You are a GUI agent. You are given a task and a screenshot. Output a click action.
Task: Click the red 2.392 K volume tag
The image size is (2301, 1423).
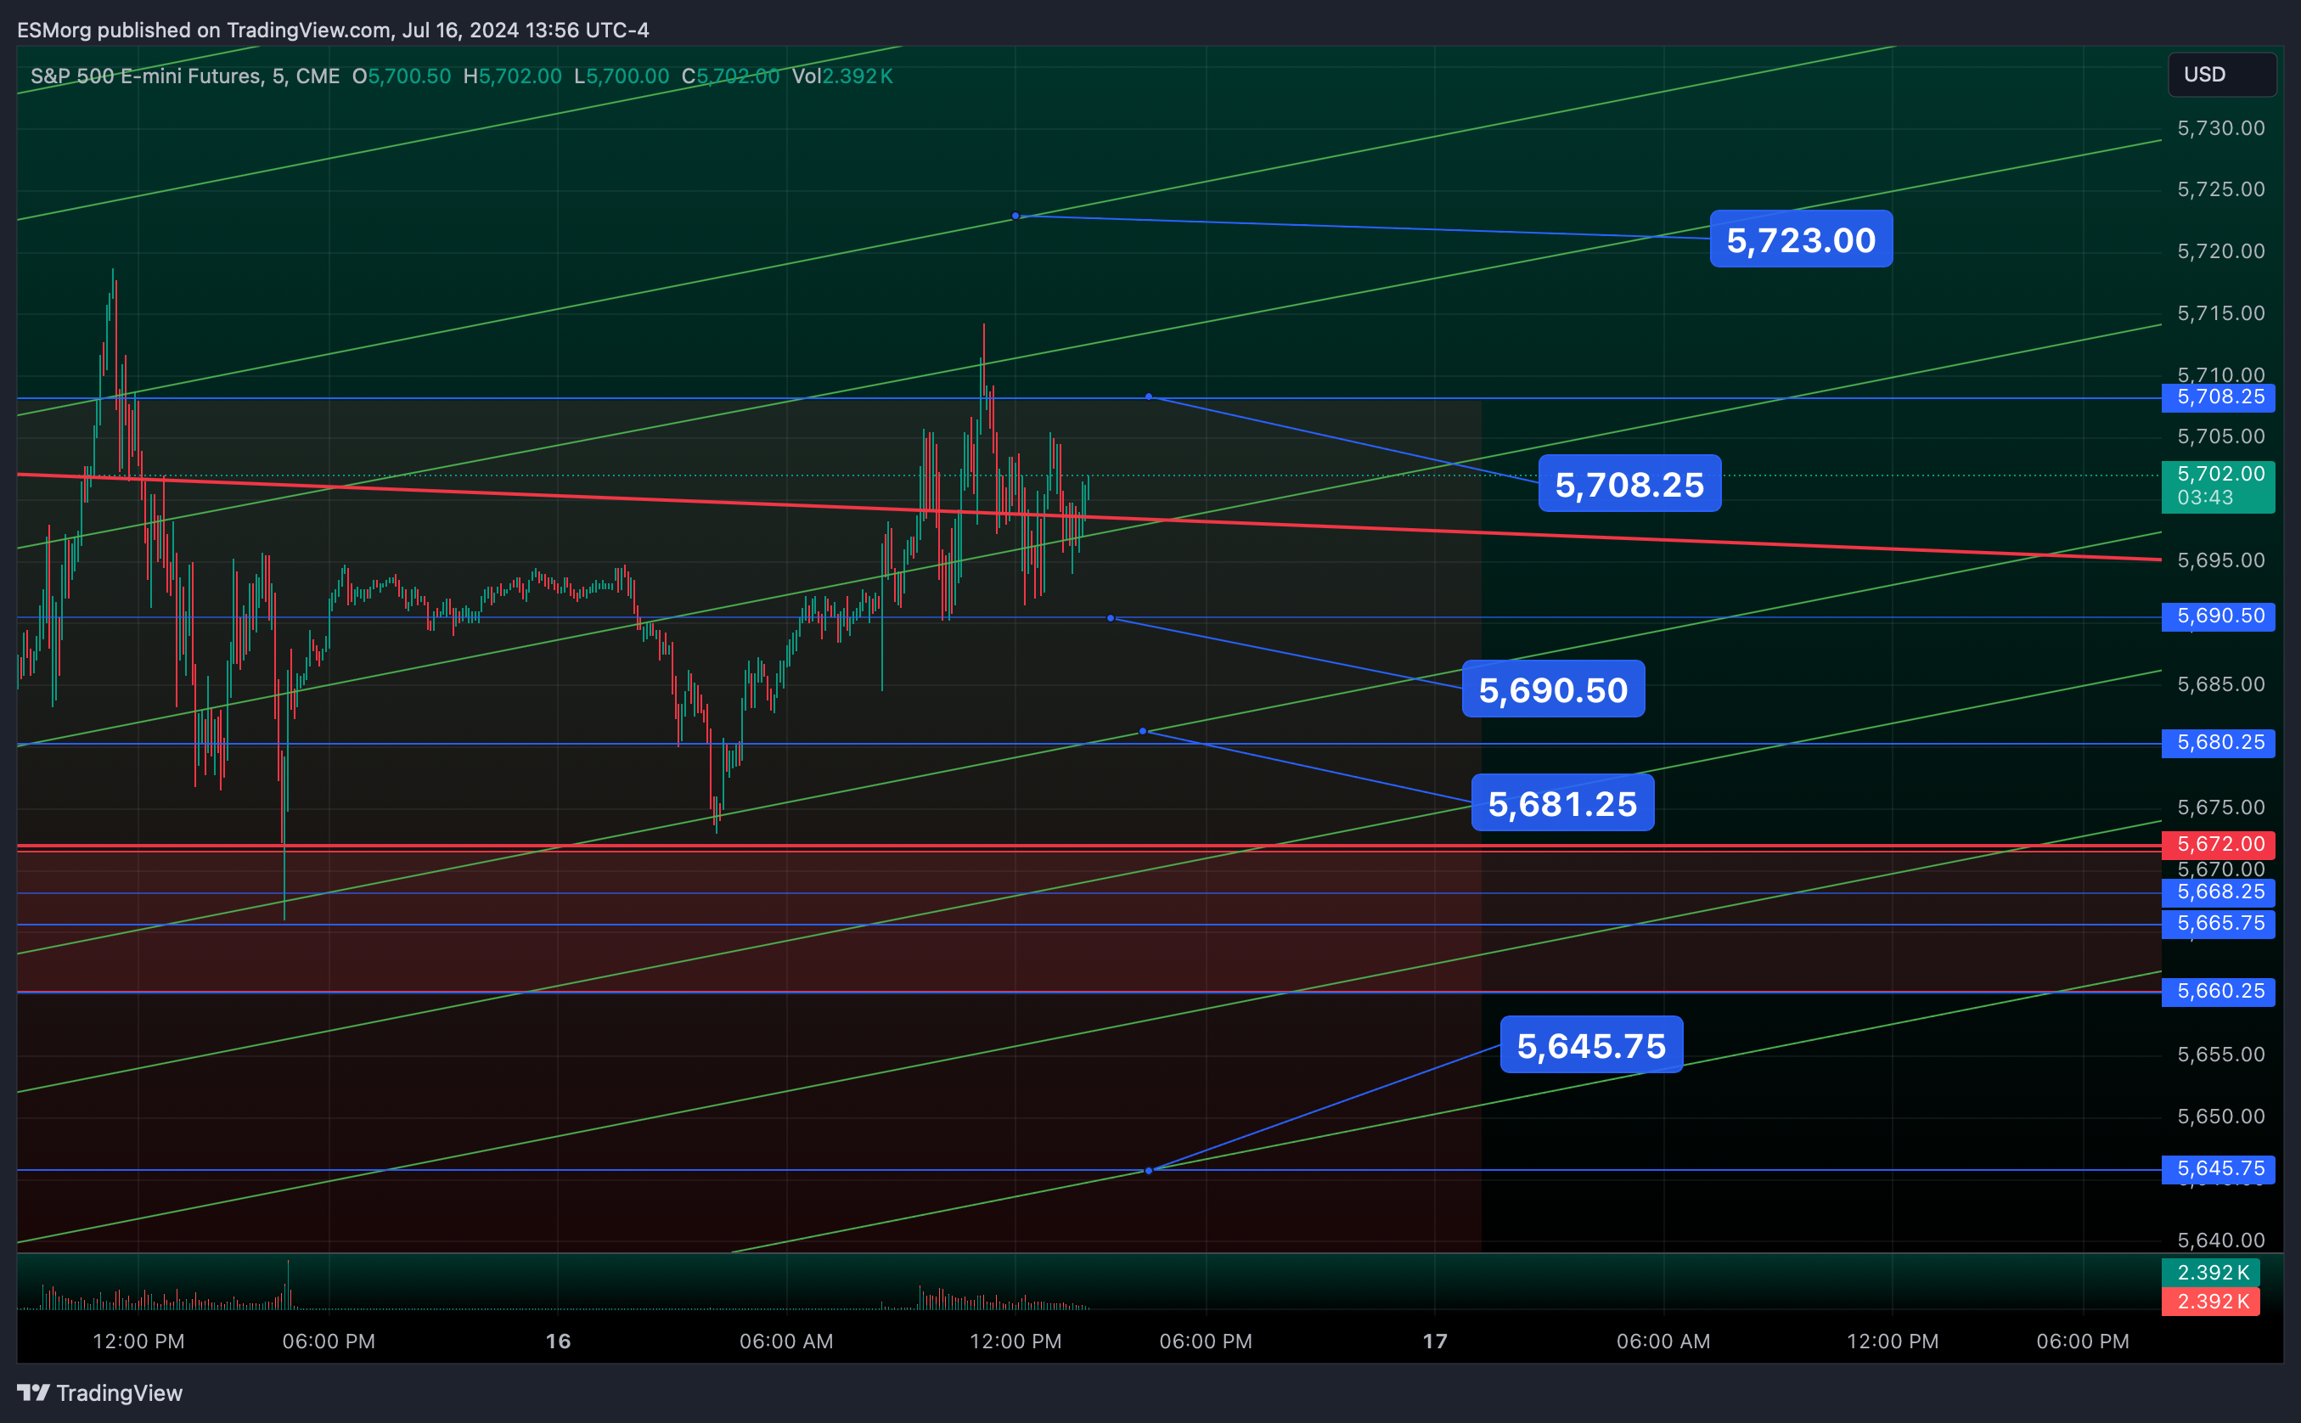pyautogui.click(x=2211, y=1302)
